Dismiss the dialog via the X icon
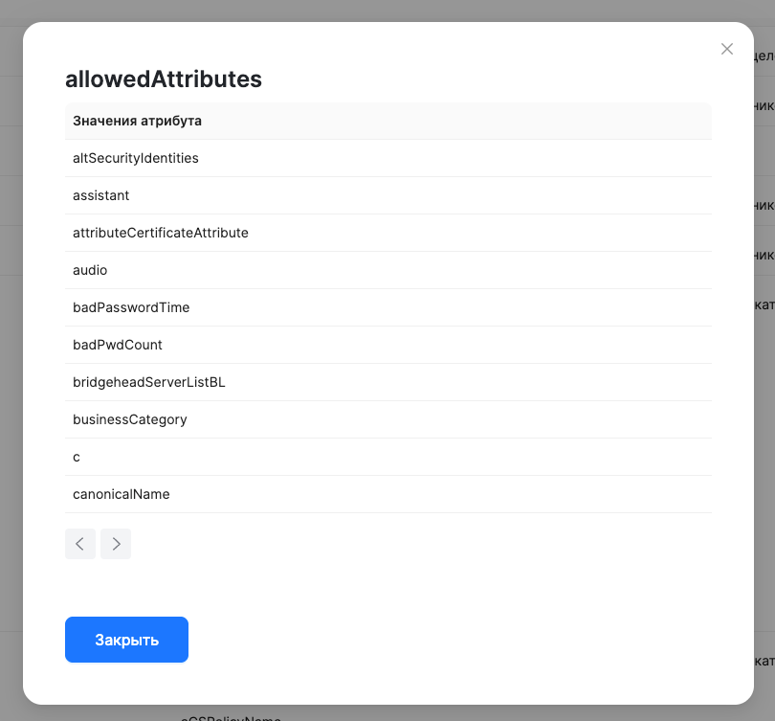775x721 pixels. (726, 49)
